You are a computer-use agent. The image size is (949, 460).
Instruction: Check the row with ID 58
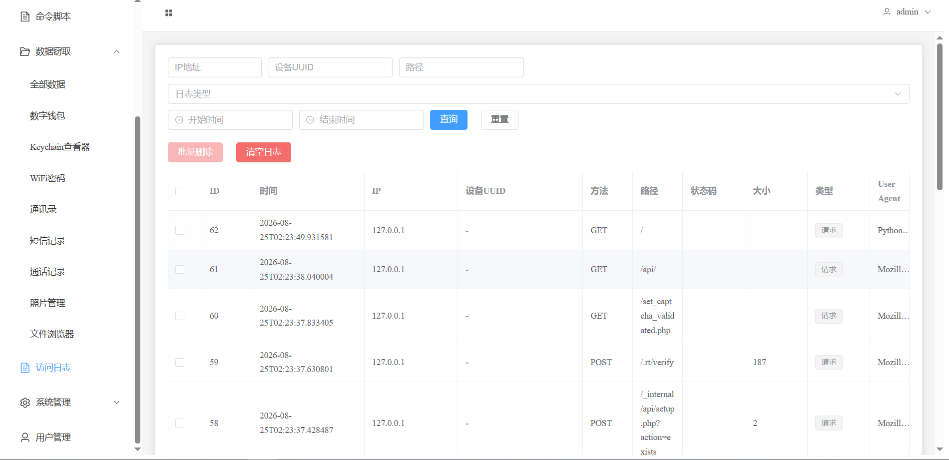pyautogui.click(x=180, y=424)
